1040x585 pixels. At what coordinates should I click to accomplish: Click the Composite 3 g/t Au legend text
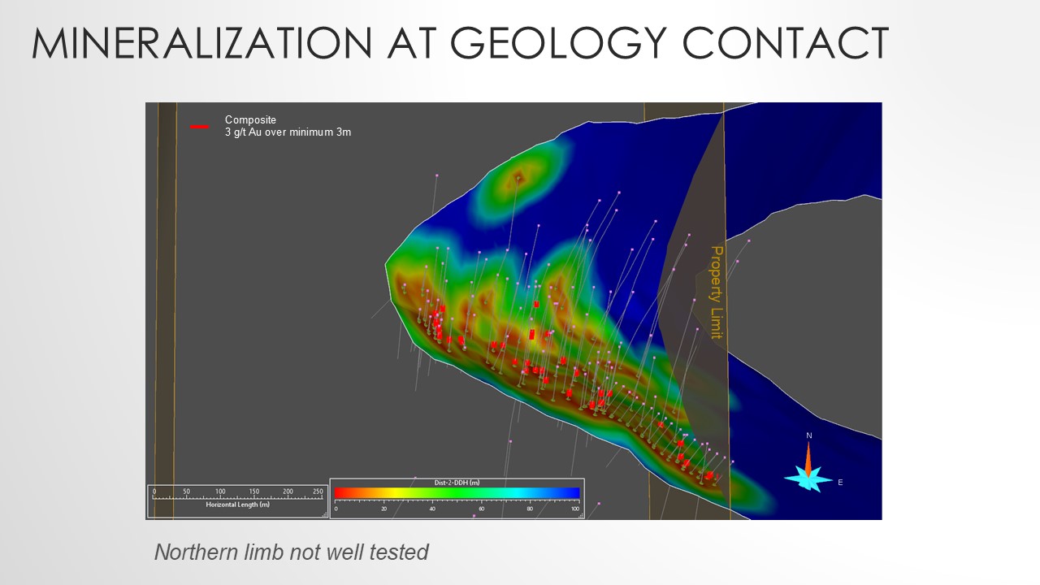(x=288, y=126)
